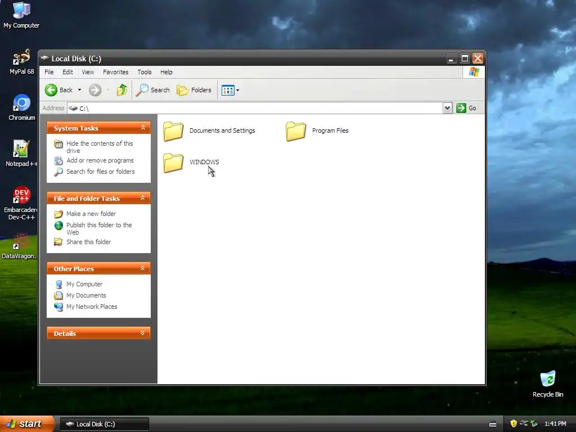Screen dimensions: 576x432
Task: Select the My Computer desktop icon
Action: pos(21,15)
